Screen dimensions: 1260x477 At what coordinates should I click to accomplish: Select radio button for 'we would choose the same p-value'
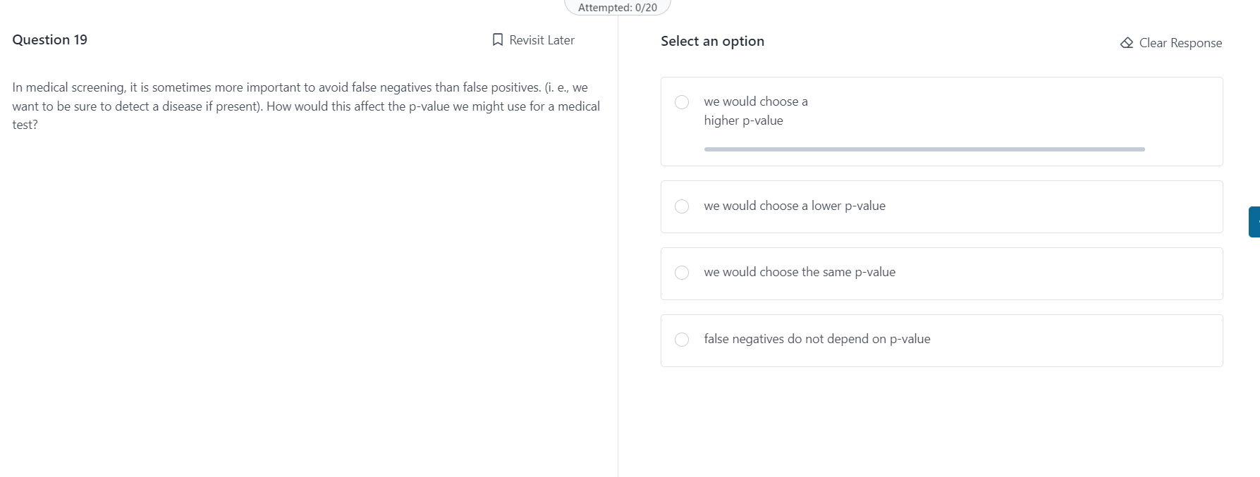click(682, 272)
